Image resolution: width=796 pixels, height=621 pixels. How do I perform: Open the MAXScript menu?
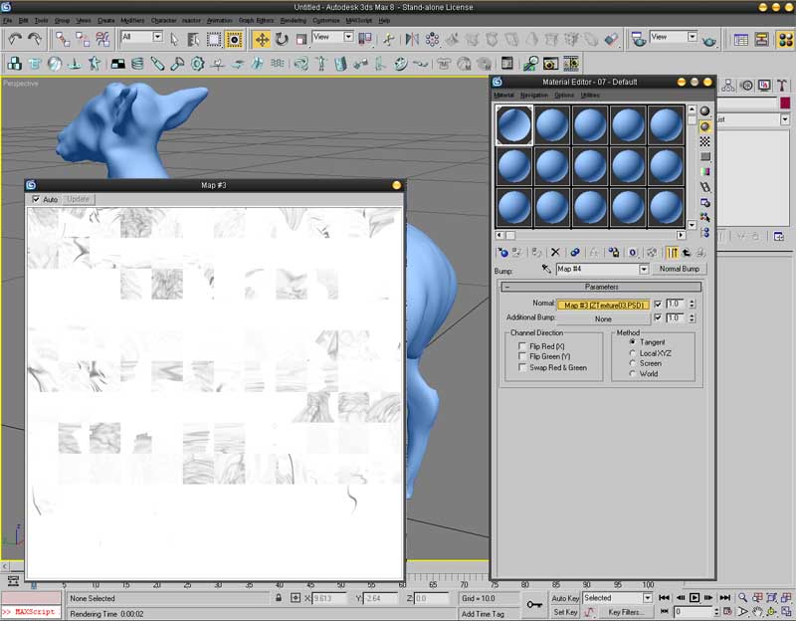(359, 20)
